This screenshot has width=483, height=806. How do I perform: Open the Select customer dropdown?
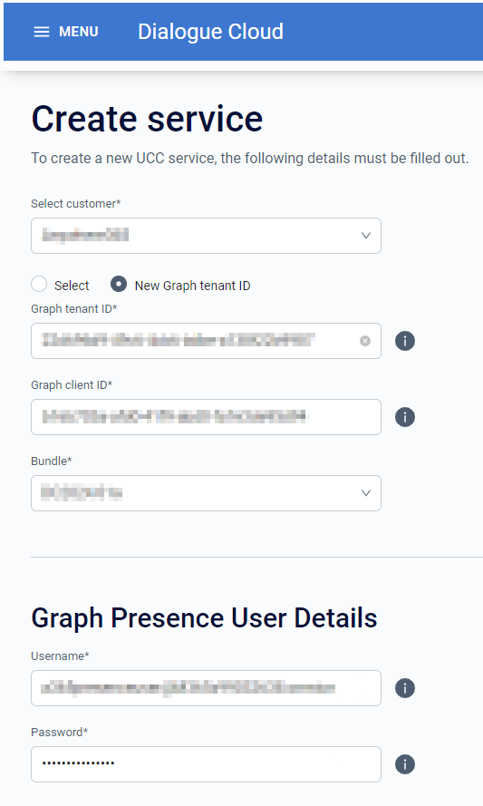click(x=206, y=236)
